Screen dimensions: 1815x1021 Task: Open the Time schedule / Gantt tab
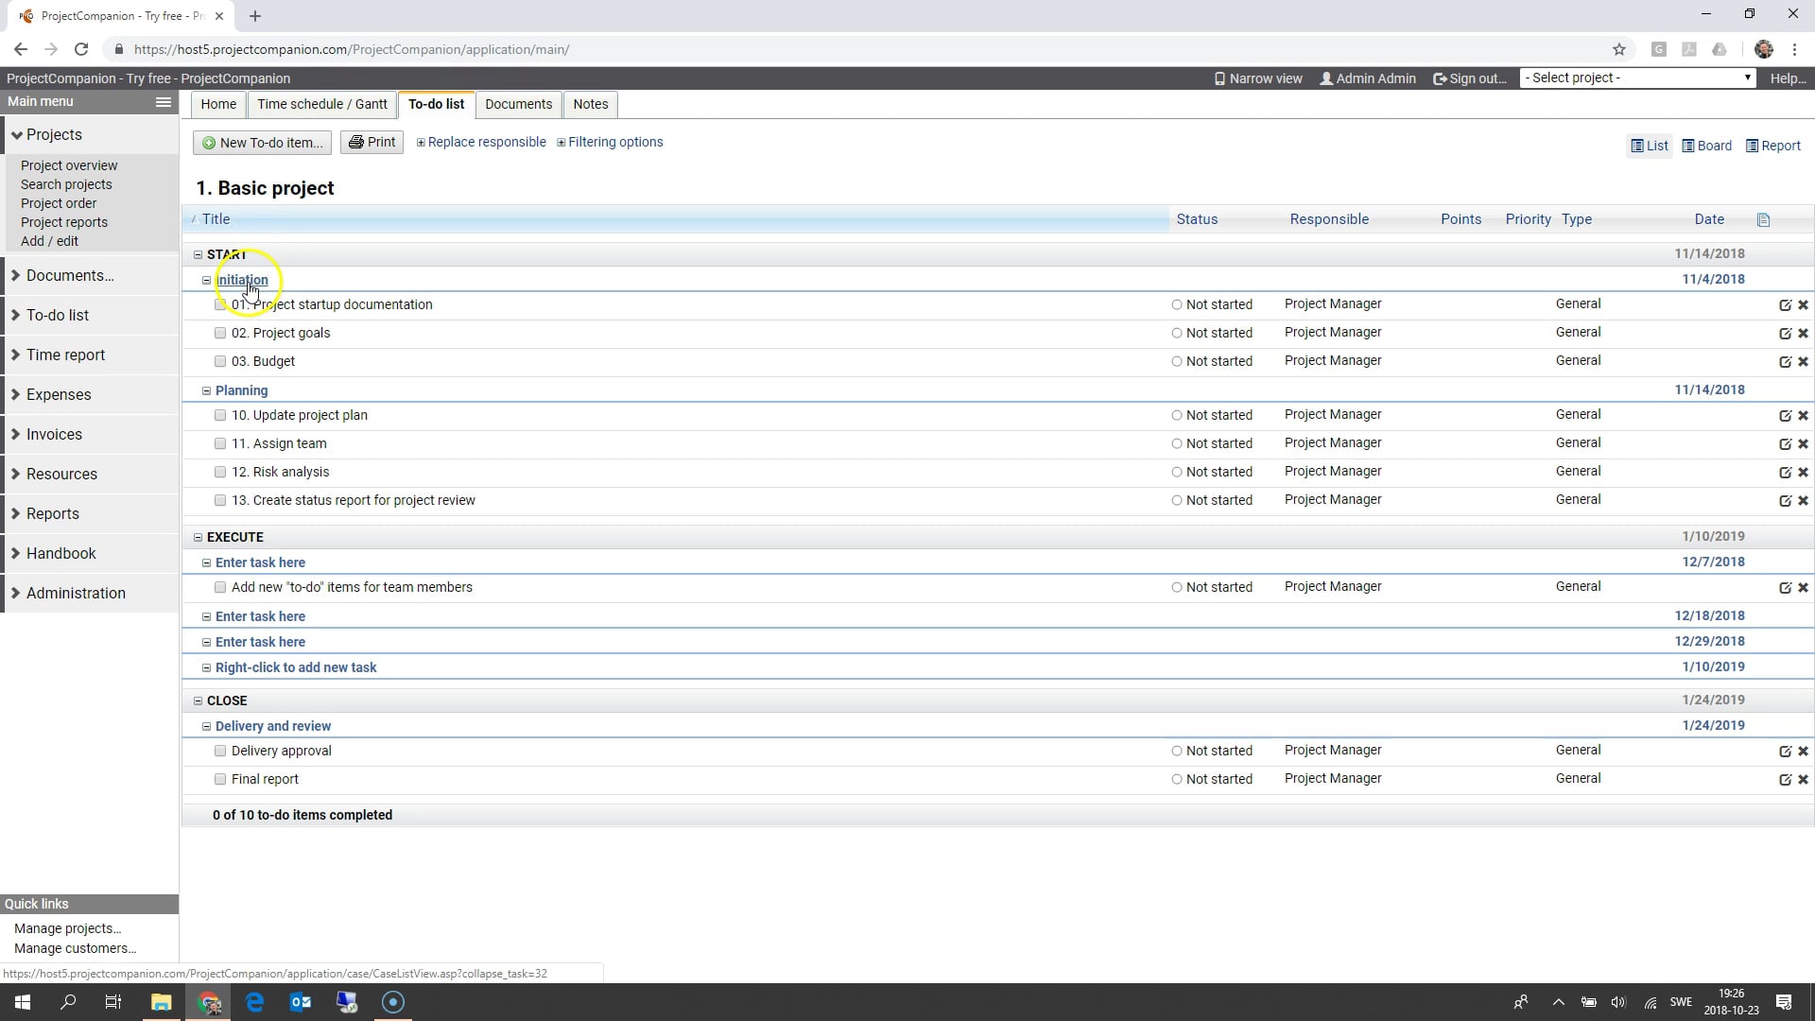(x=322, y=104)
